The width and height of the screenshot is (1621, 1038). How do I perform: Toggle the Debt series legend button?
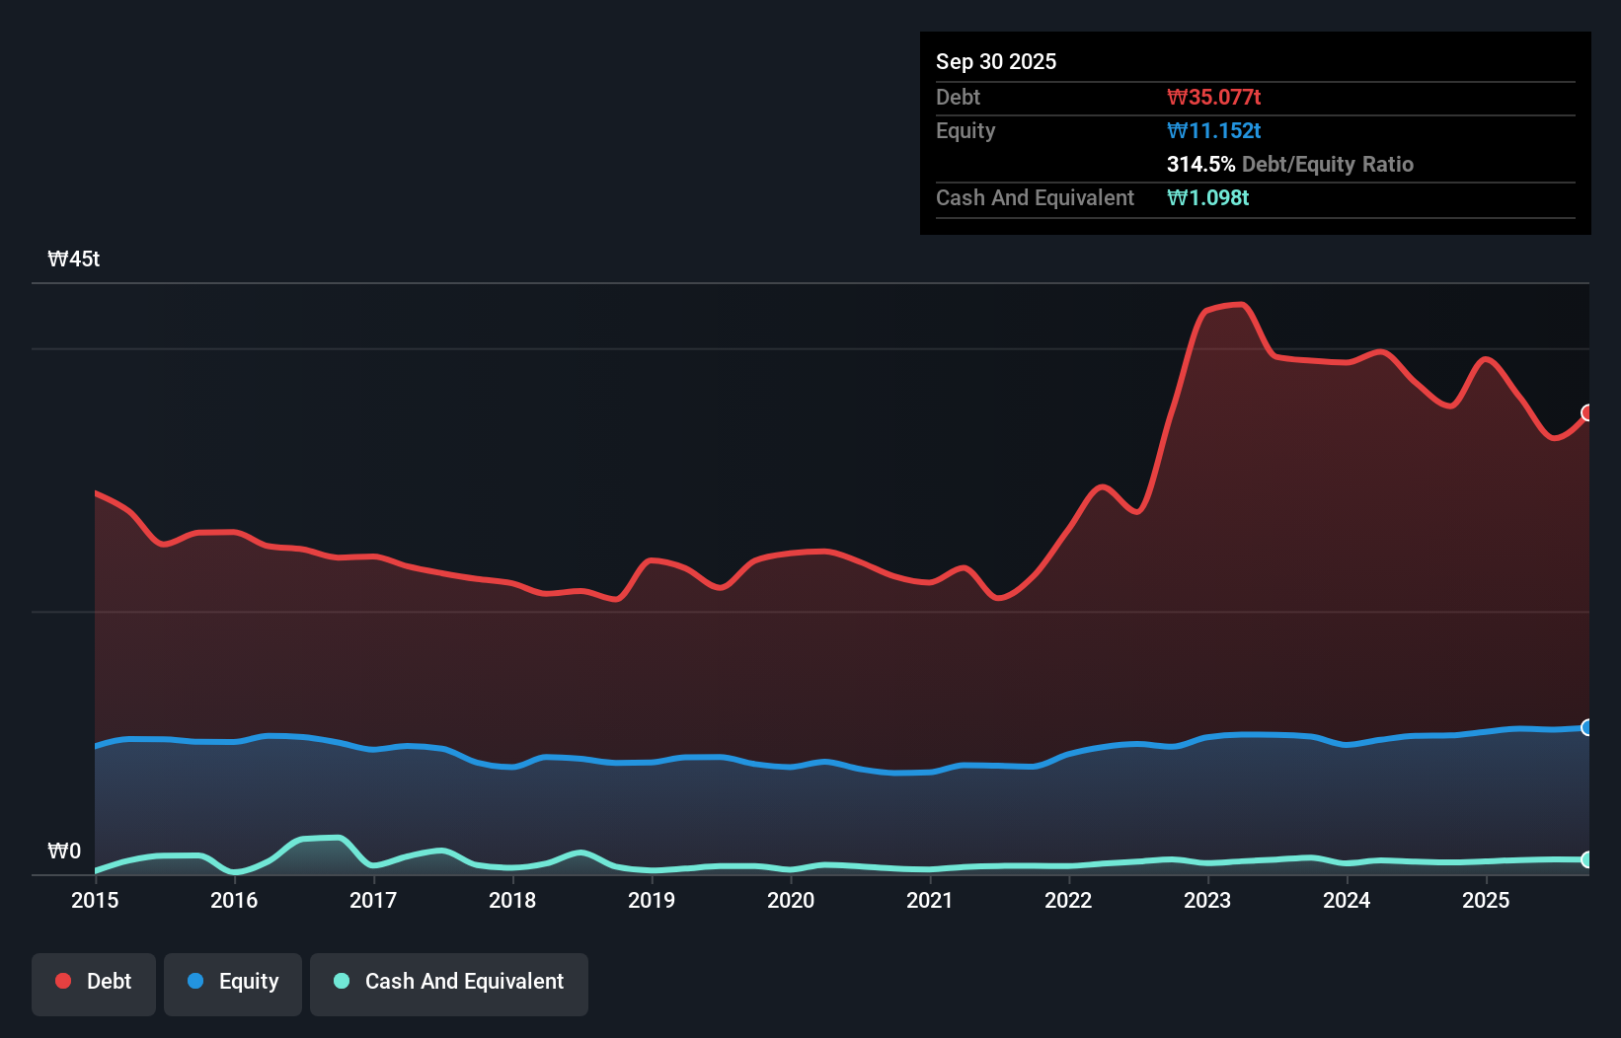(x=94, y=984)
